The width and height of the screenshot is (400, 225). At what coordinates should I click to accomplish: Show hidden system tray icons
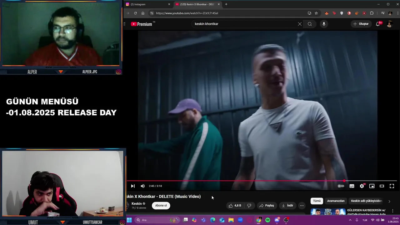point(350,220)
